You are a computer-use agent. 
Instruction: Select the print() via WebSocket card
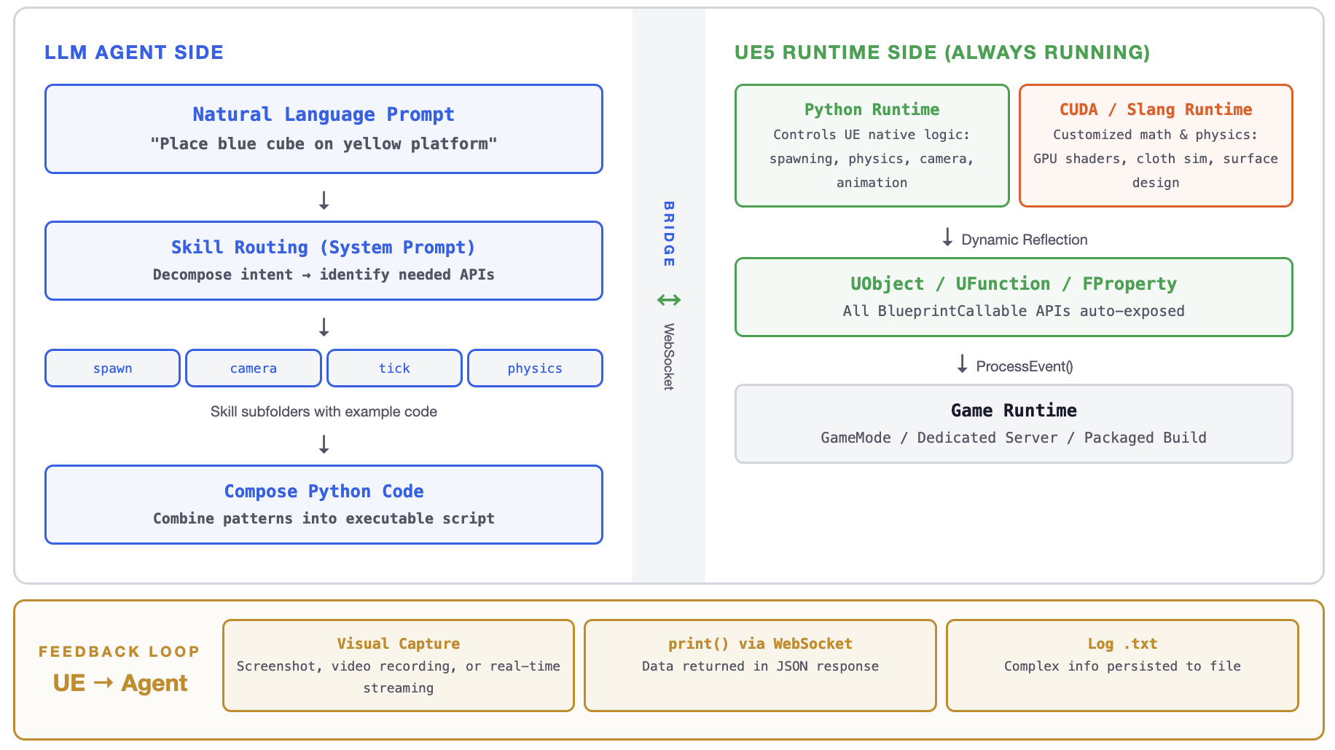click(x=760, y=666)
